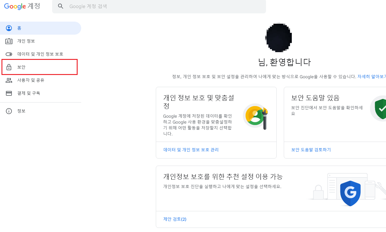Click the 사용자 및 공유 people icon
386x232 pixels.
point(9,80)
